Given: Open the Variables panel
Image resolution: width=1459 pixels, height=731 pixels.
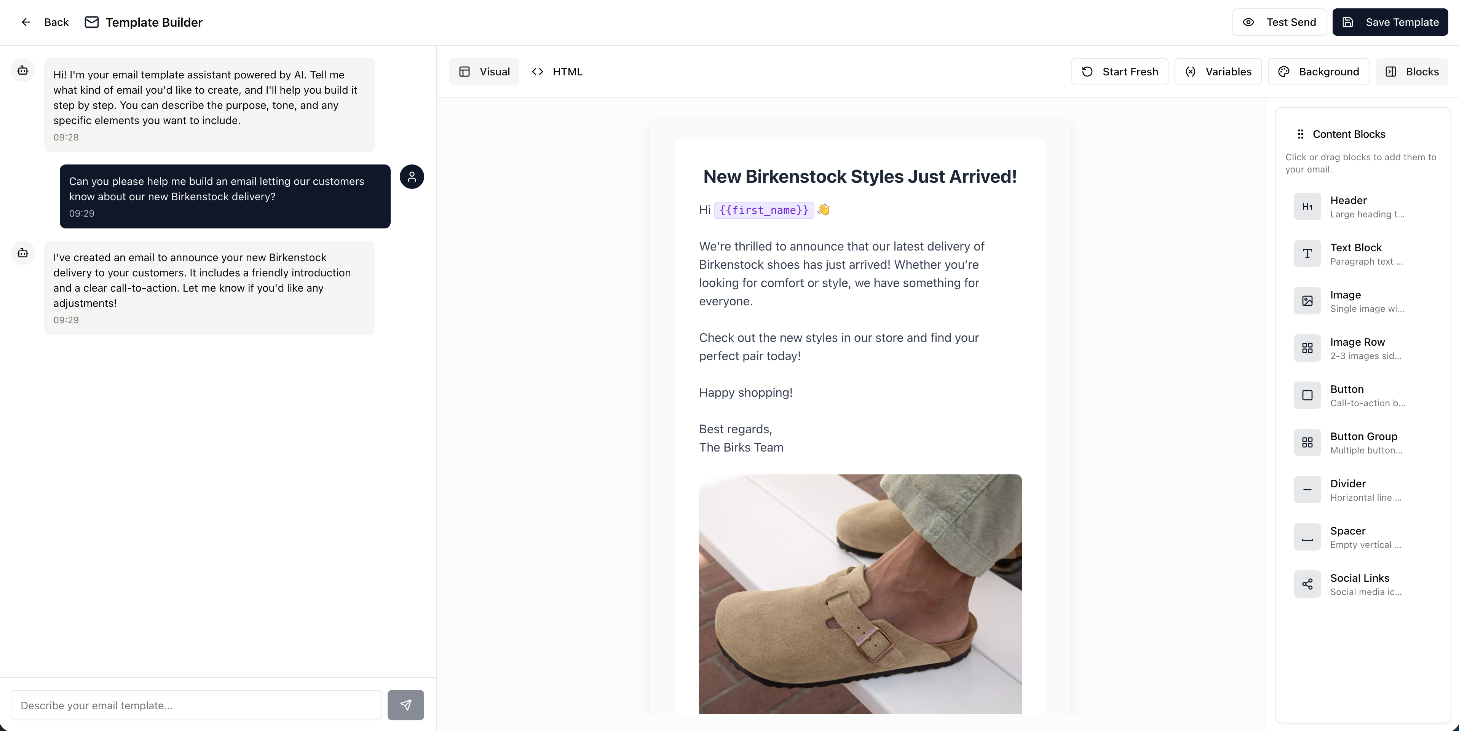Looking at the screenshot, I should click(1218, 71).
